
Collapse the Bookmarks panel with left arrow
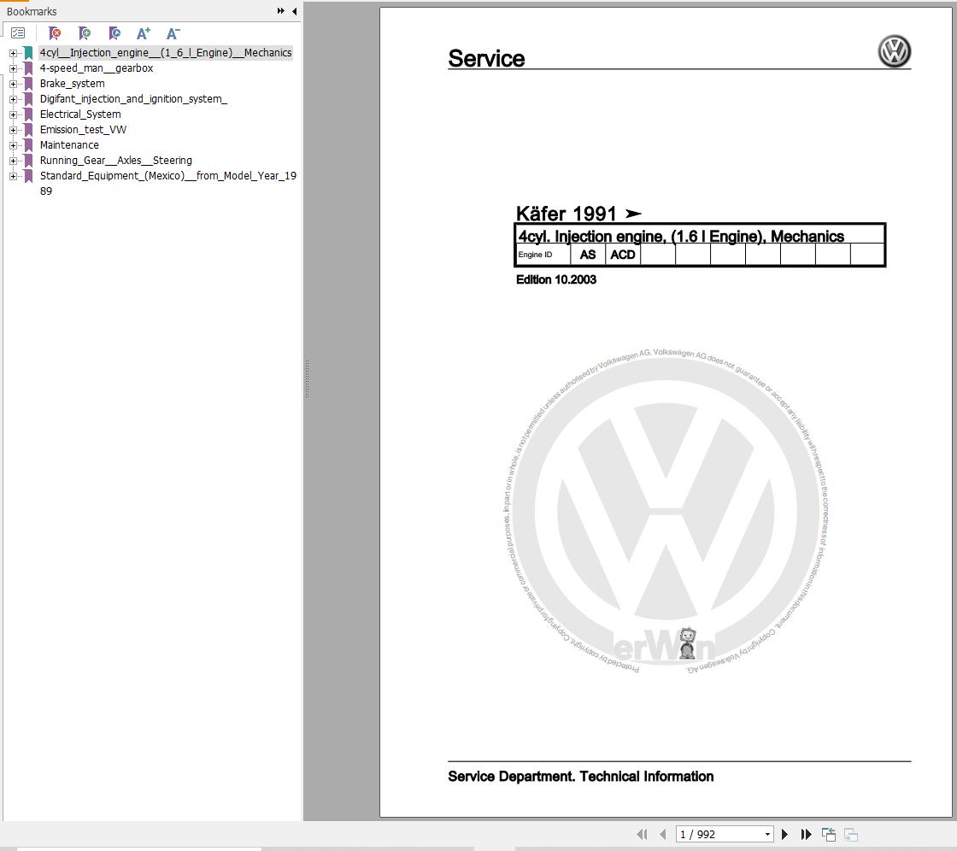tap(294, 11)
